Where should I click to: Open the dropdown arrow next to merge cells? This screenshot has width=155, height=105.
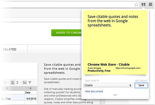tap(9, 82)
